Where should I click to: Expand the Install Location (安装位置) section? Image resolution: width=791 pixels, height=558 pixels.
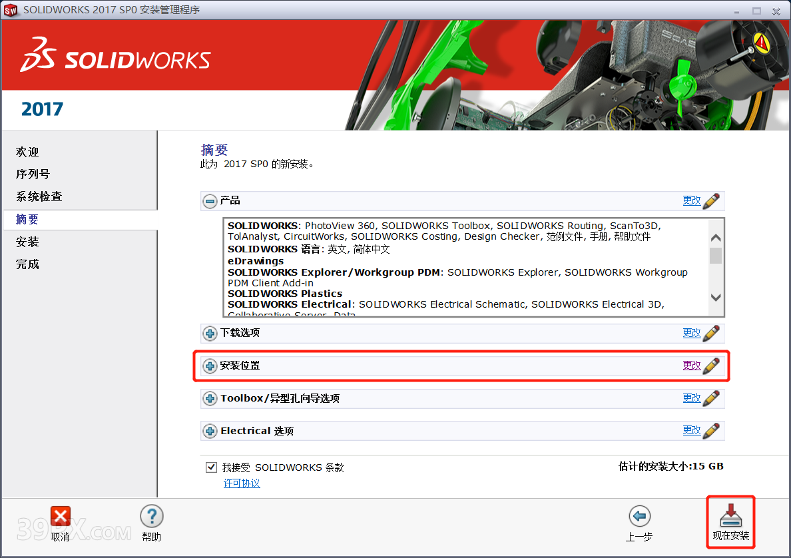tap(210, 366)
